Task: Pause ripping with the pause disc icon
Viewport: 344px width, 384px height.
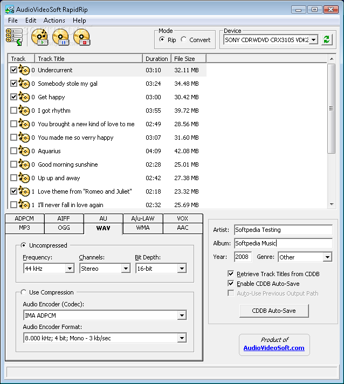Action: tap(60, 37)
